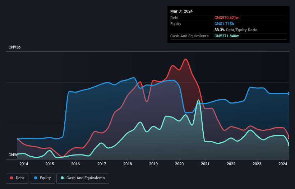Screen dimensions: 295x189
Task: Click the 2018 x-axis label
Action: pos(128,164)
